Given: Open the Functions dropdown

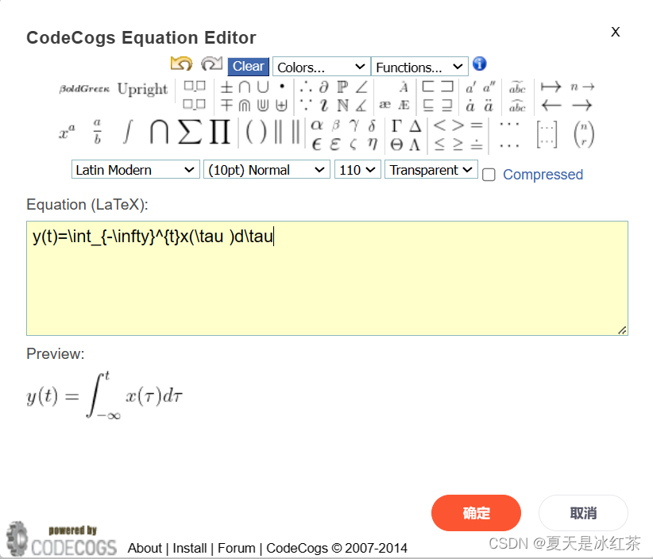Looking at the screenshot, I should click(x=419, y=67).
